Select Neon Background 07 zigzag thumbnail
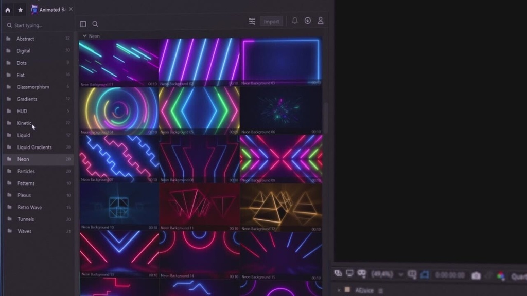This screenshot has height=296, width=527. pos(119,159)
